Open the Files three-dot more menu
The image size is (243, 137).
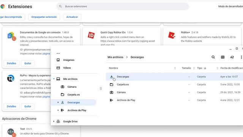click(x=241, y=57)
